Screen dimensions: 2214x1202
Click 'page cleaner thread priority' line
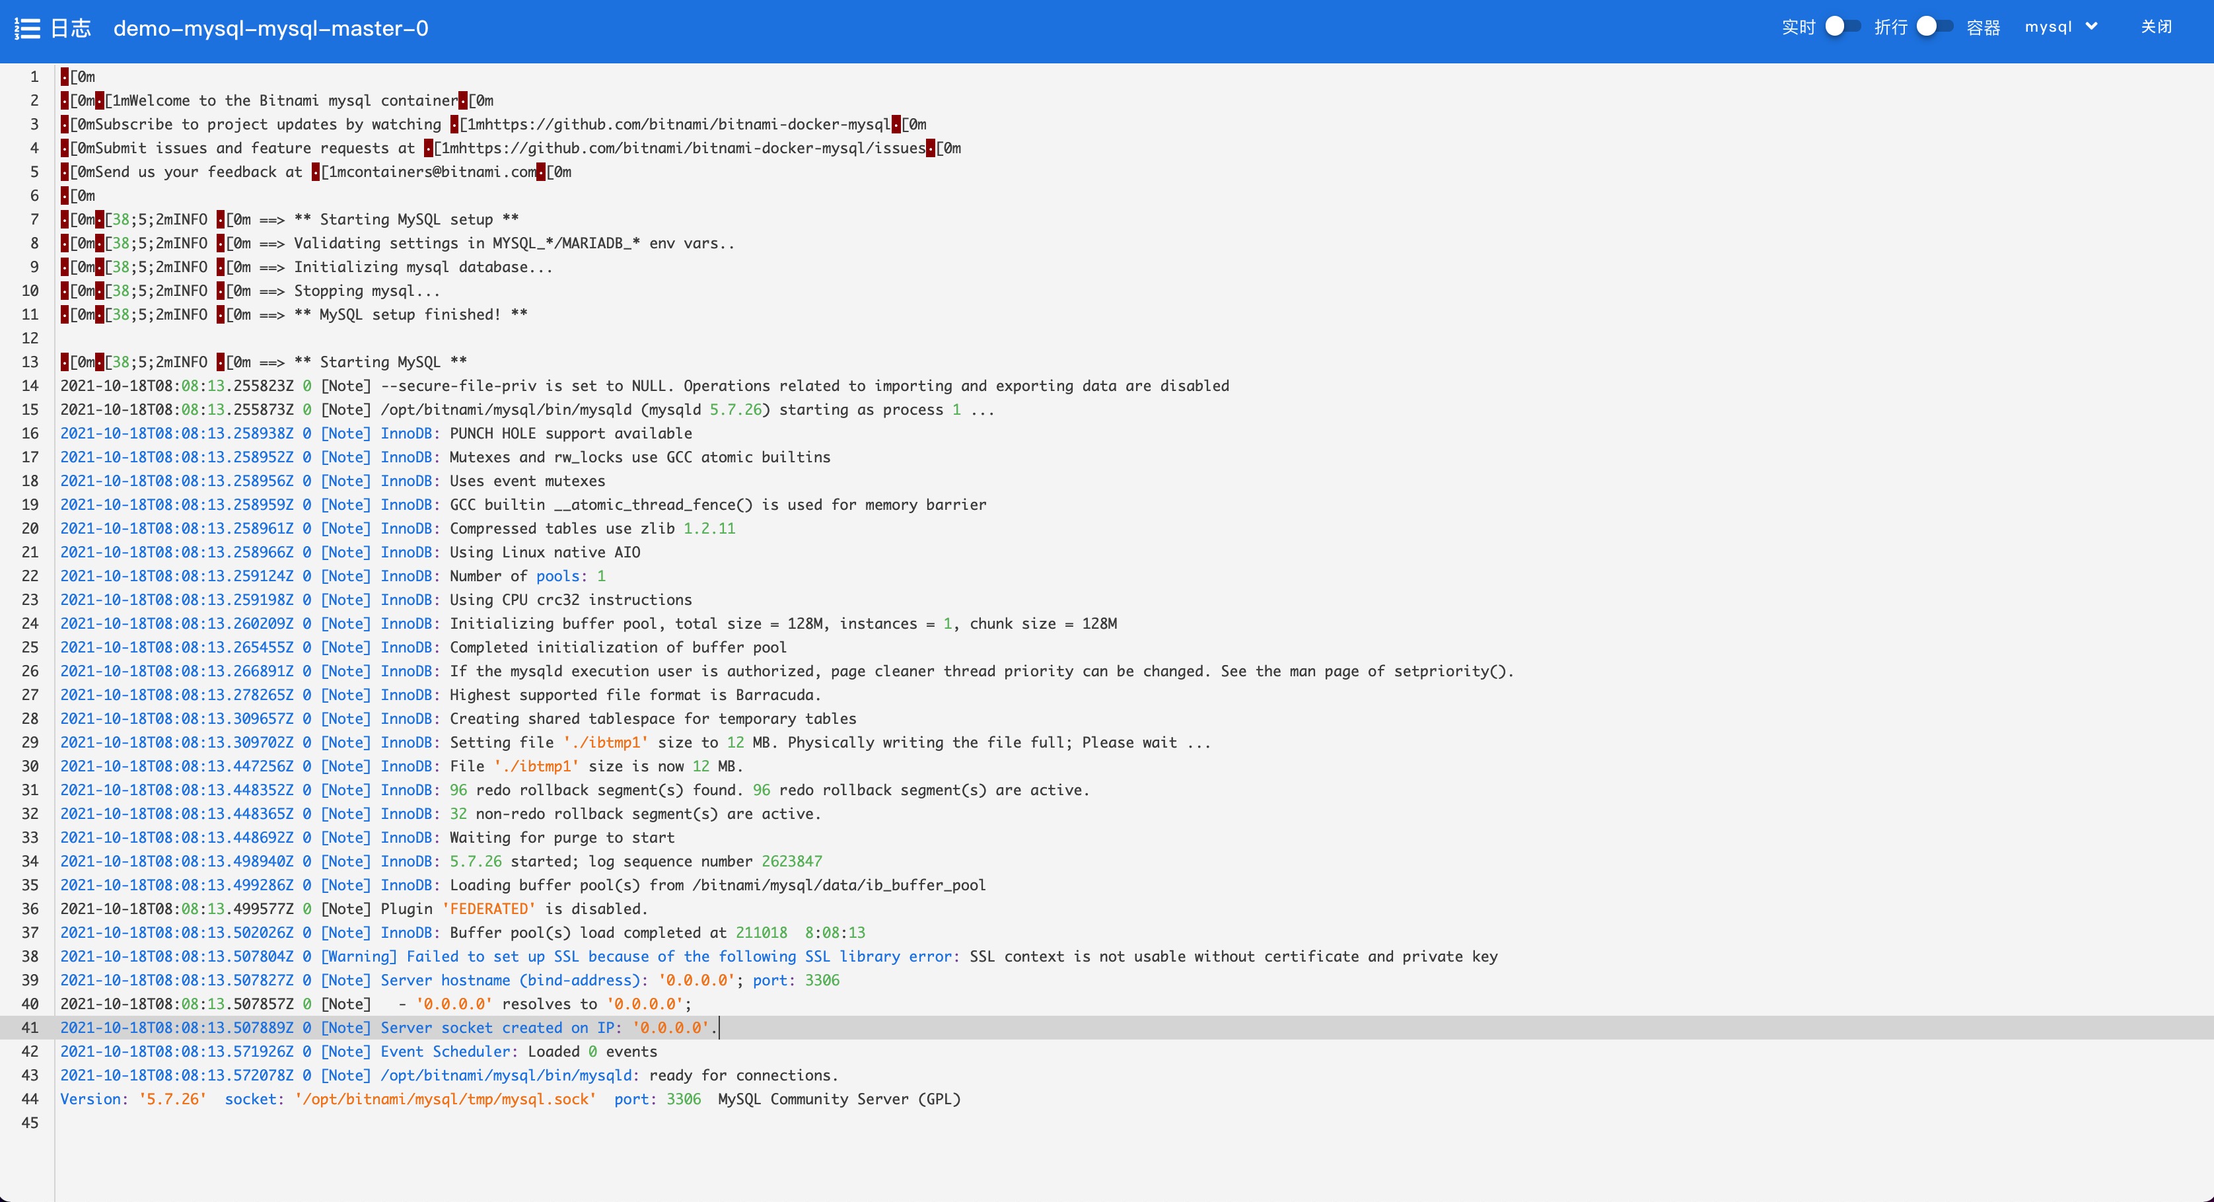coord(787,671)
